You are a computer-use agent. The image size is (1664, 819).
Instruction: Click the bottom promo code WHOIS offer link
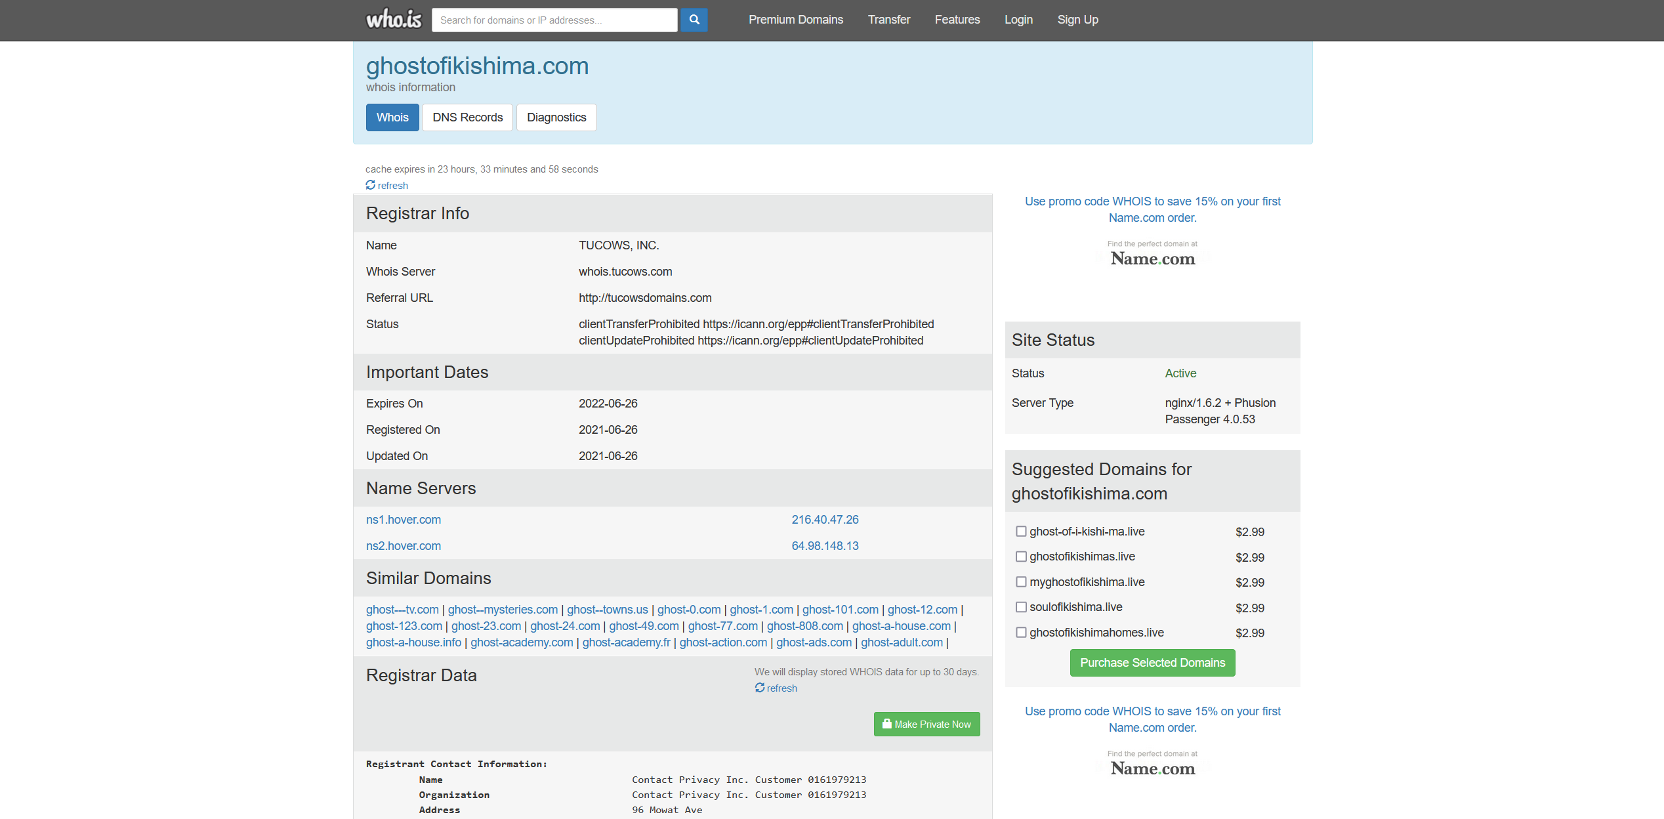coord(1153,719)
